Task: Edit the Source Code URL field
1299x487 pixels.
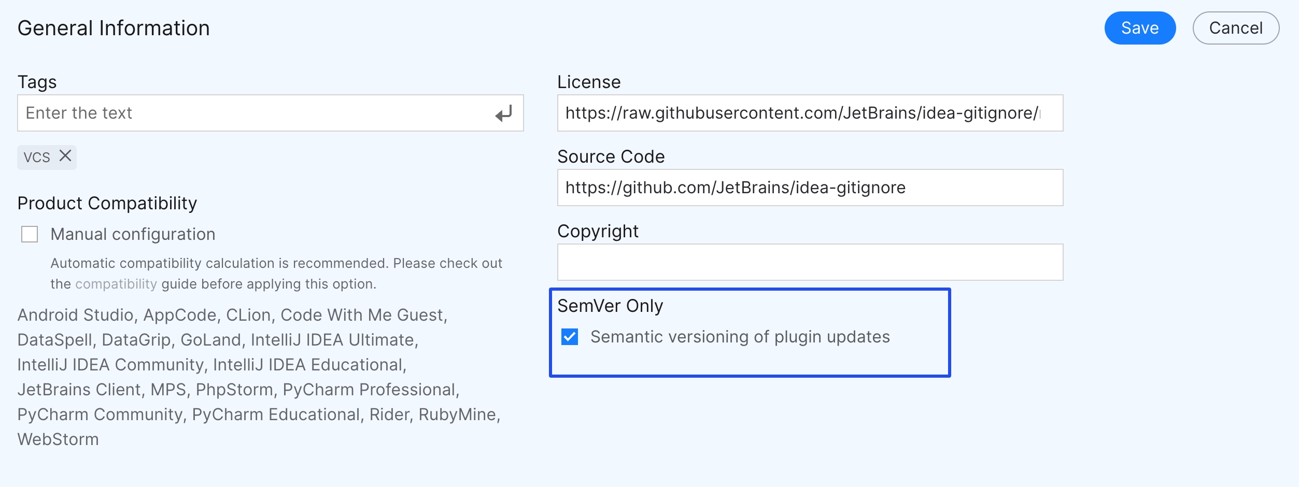Action: (810, 188)
